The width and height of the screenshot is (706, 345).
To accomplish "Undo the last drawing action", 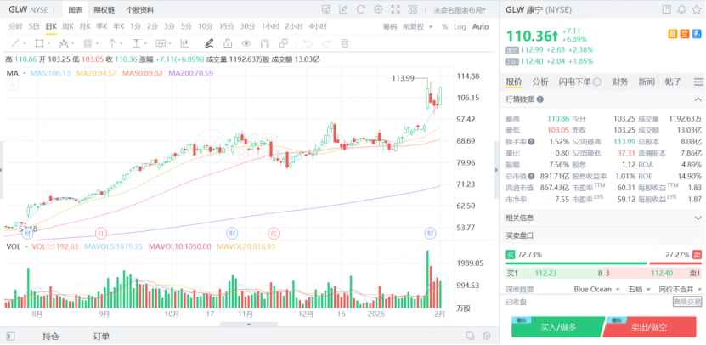I will (308, 43).
